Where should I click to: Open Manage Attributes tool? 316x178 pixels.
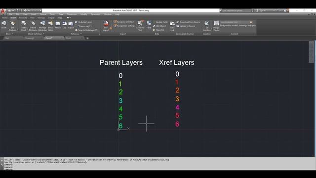pos(42,26)
